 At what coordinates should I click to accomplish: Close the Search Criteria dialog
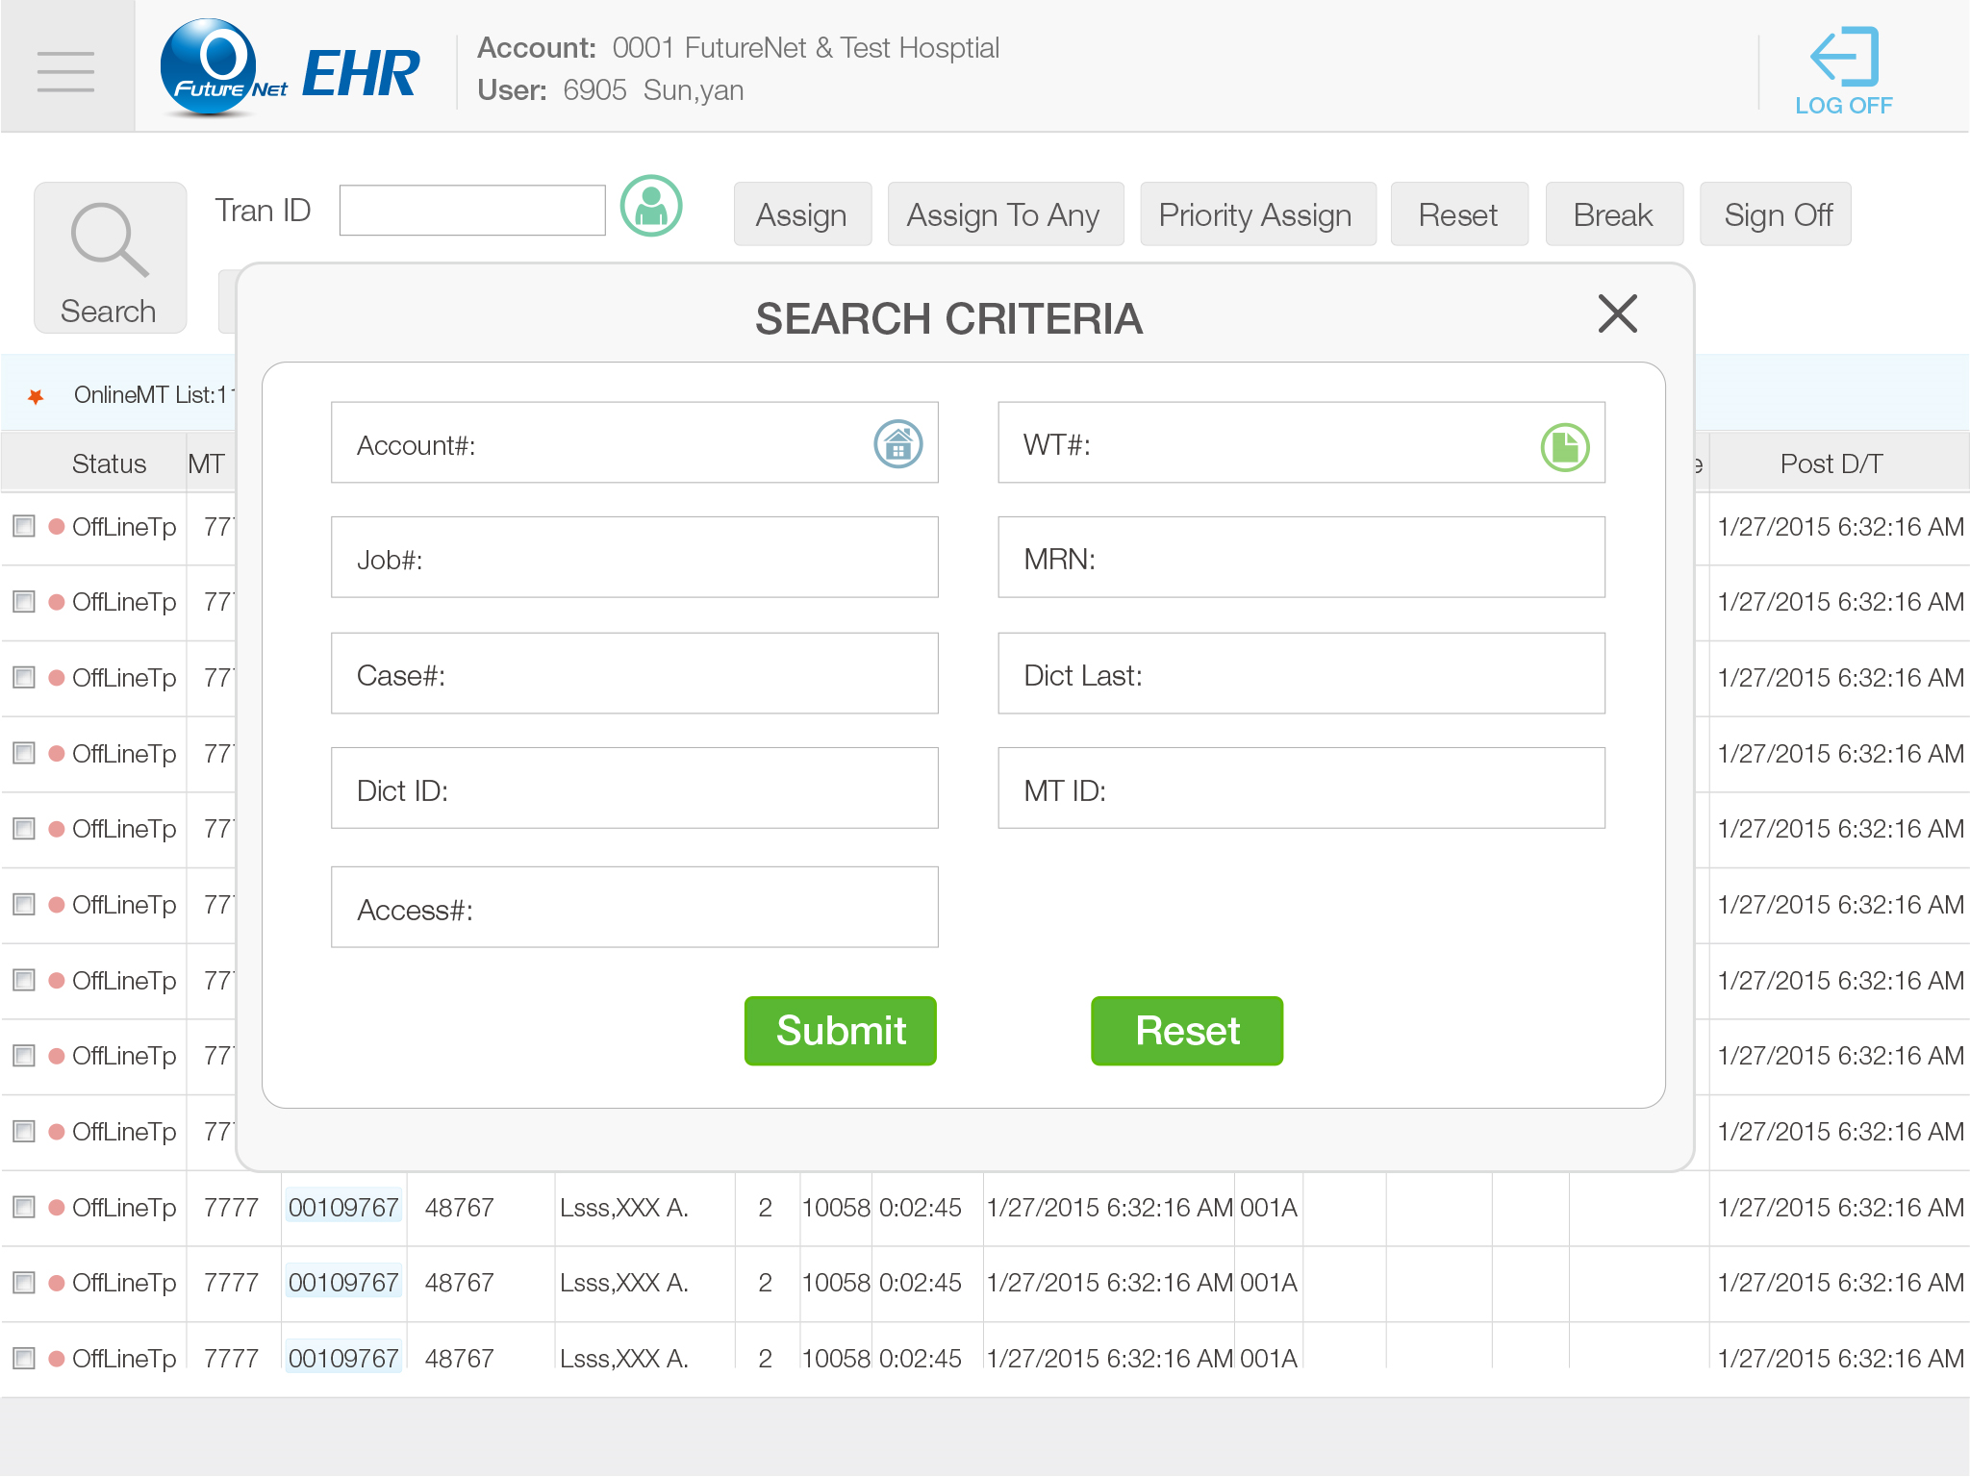(1617, 313)
